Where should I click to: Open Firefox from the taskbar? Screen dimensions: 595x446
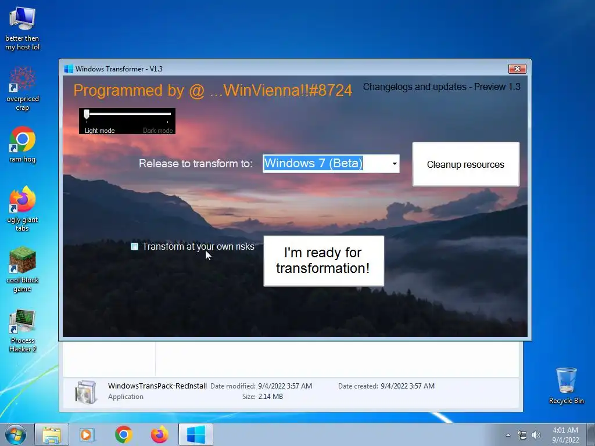tap(159, 434)
